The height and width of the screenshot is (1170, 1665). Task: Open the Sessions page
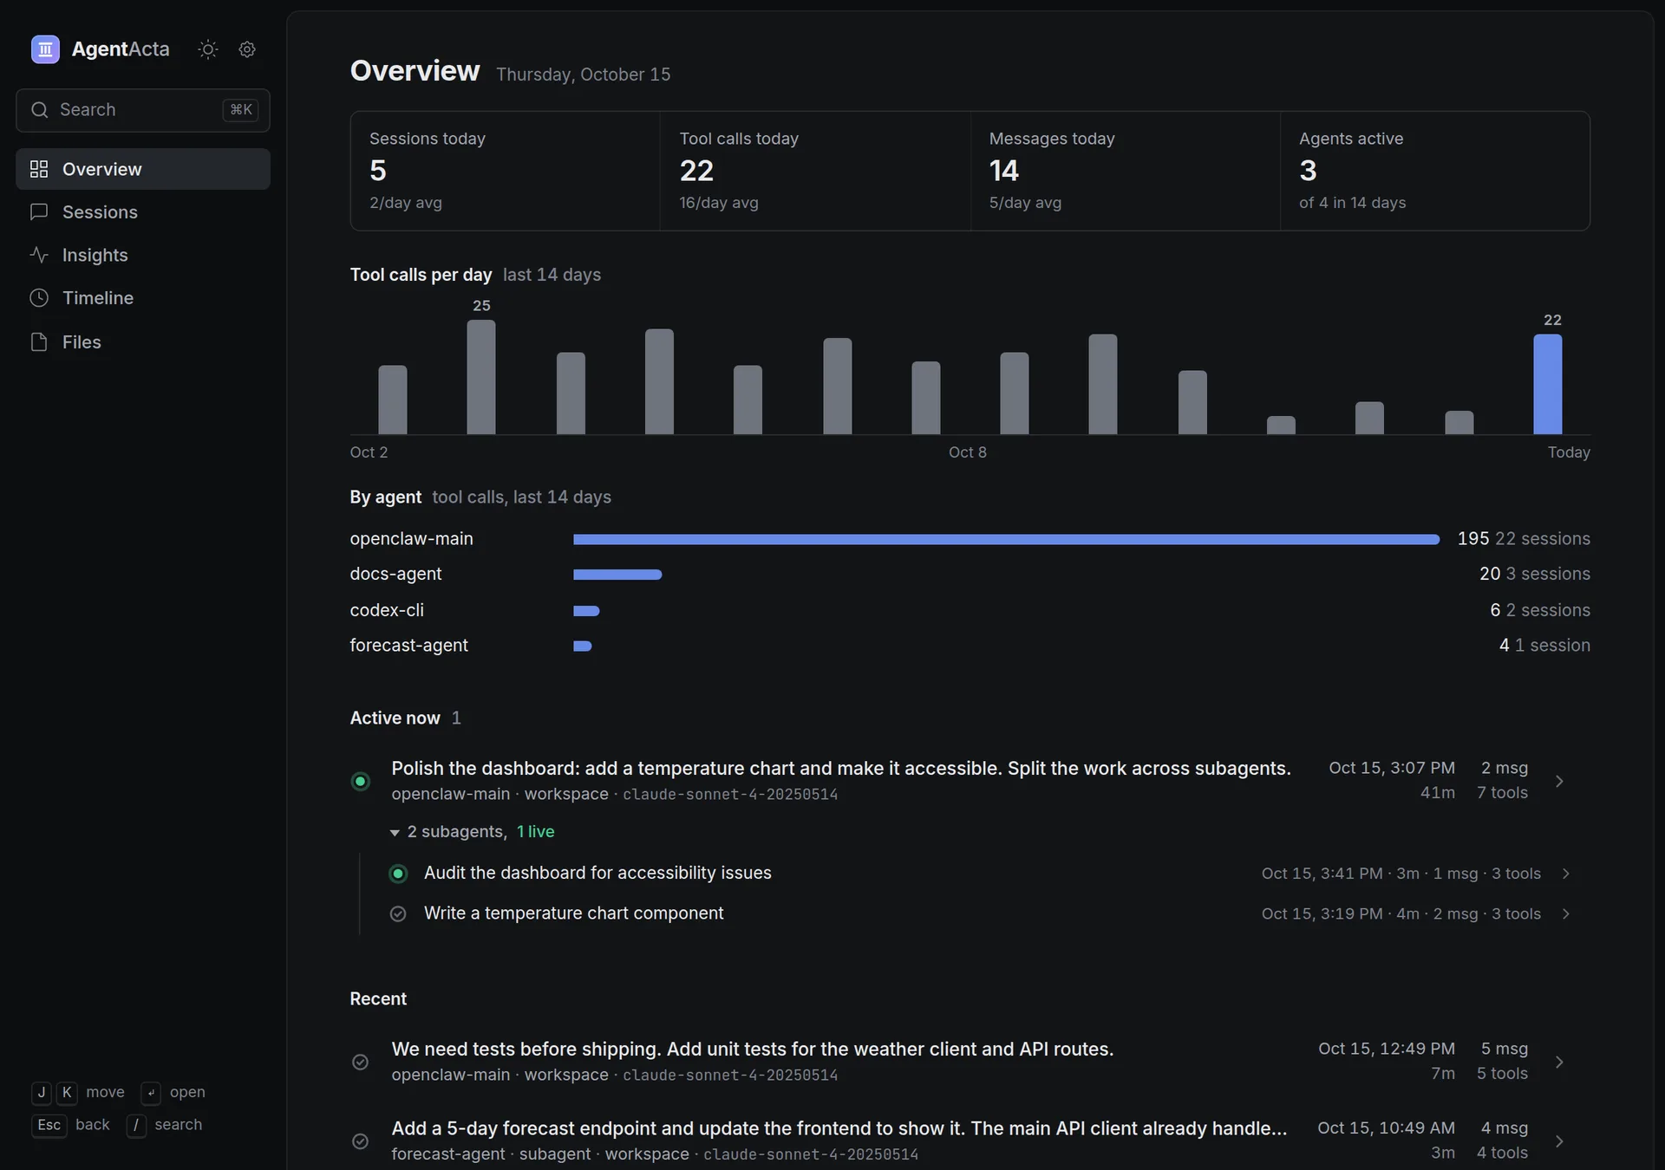[x=143, y=212]
